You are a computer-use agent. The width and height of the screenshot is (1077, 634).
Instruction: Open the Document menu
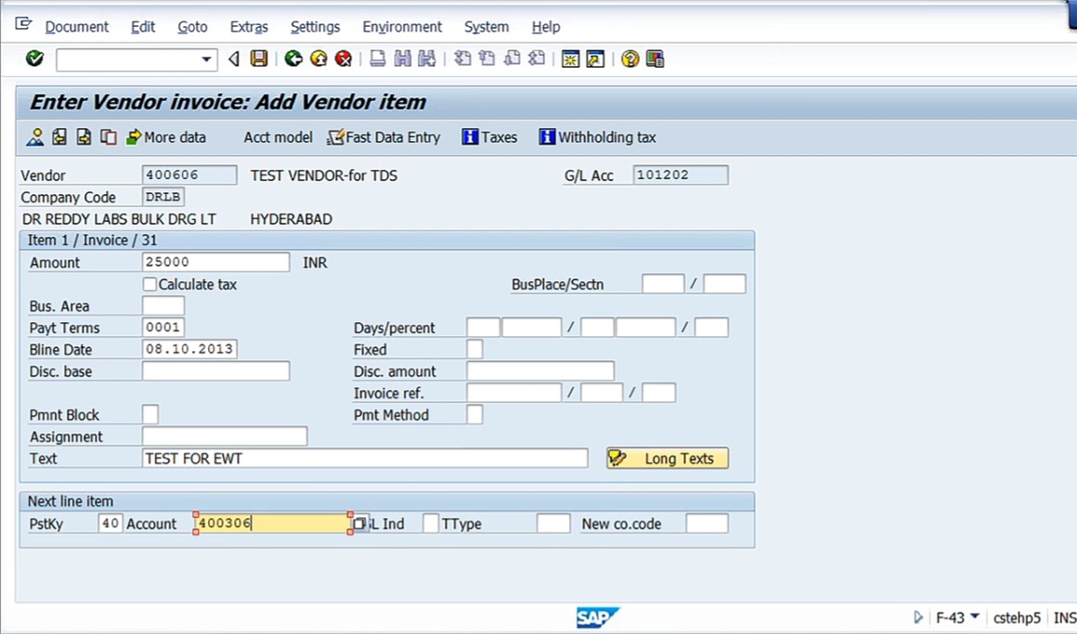[77, 27]
